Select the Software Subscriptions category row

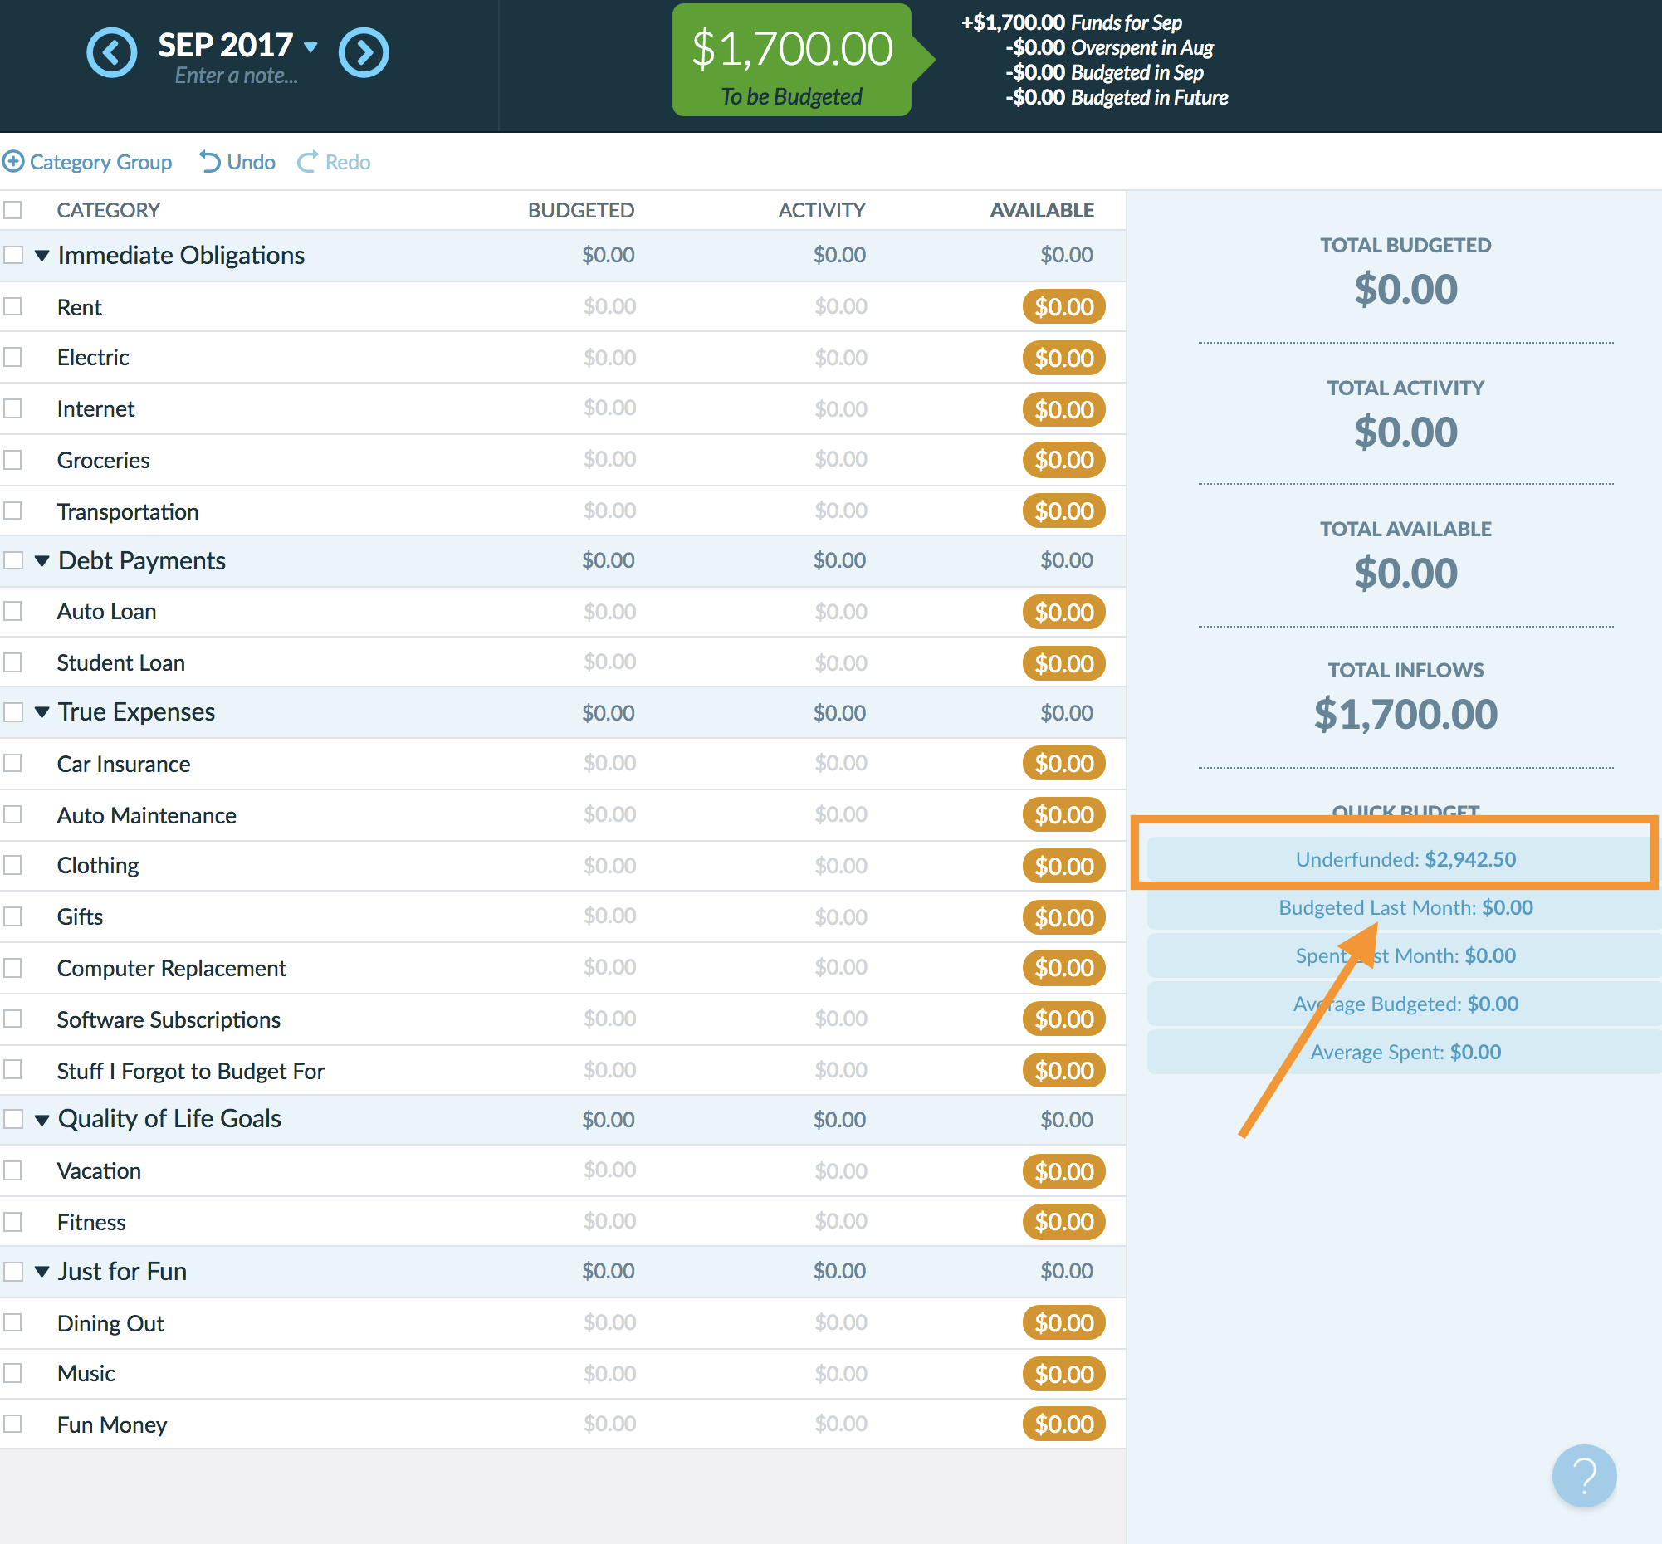pyautogui.click(x=563, y=1019)
